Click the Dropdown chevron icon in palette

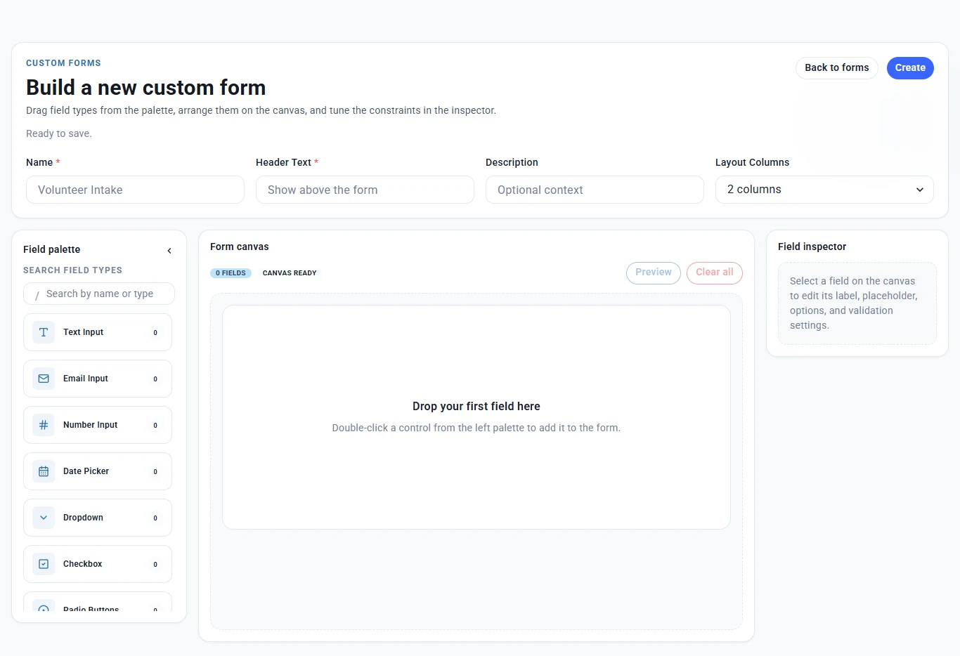point(44,518)
